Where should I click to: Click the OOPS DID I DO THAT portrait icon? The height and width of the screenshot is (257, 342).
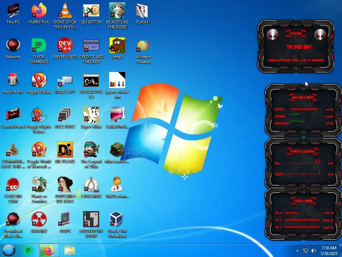point(65,185)
